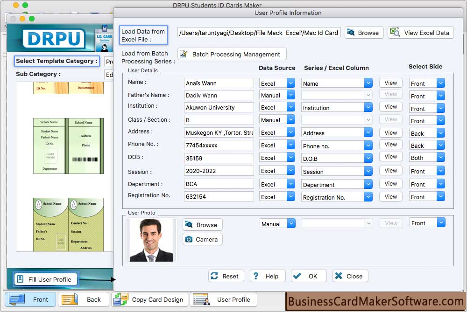Screen dimensions: 467x312
Task: Click the Back card side icon in the bottom bar
Action: (x=70, y=299)
